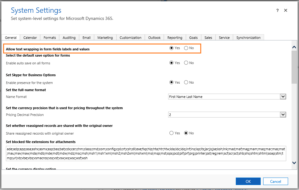Open the Synchronization tab
This screenshot has width=299, height=190.
pyautogui.click(x=248, y=38)
